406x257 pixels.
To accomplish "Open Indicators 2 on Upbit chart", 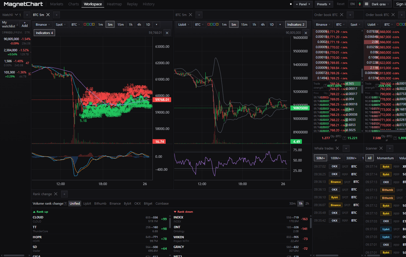I will (x=296, y=25).
